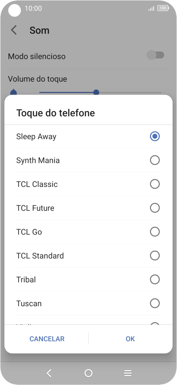The width and height of the screenshot is (177, 385).
Task: Select the Tribal radio button
Action: pyautogui.click(x=155, y=280)
